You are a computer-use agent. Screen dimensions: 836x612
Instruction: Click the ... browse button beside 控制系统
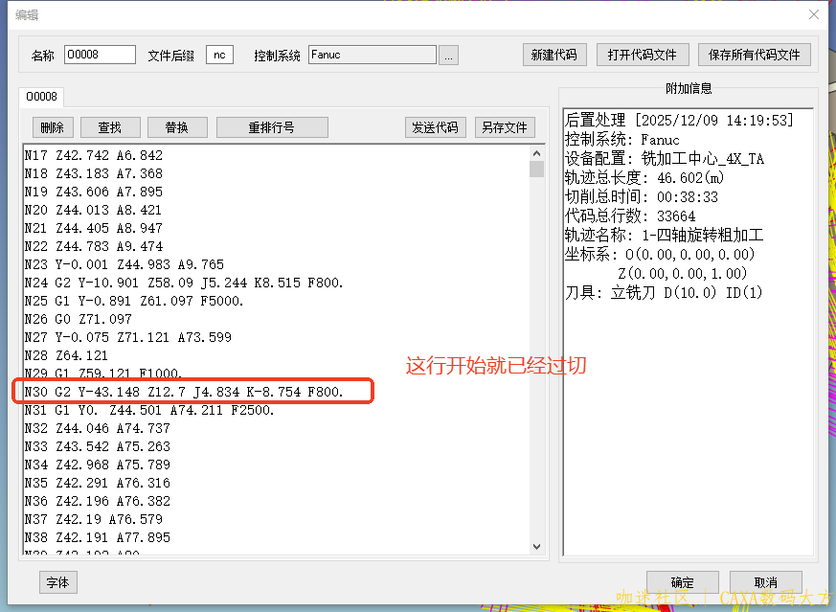[447, 55]
